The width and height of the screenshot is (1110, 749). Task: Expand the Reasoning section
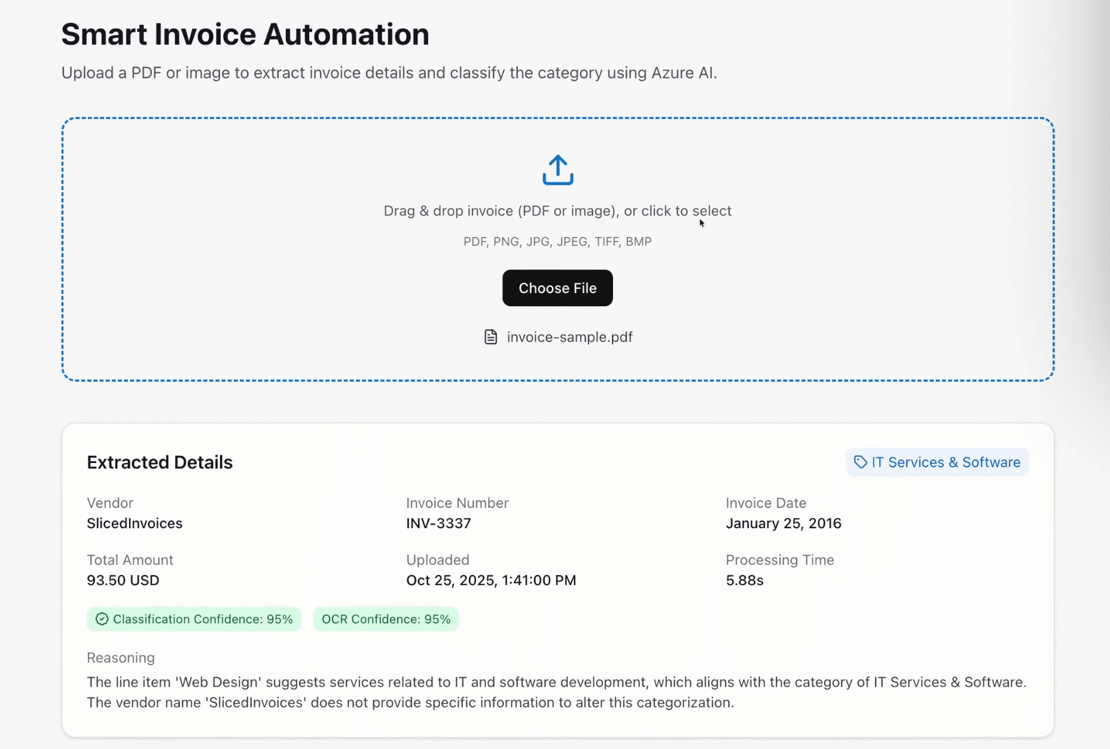point(120,657)
